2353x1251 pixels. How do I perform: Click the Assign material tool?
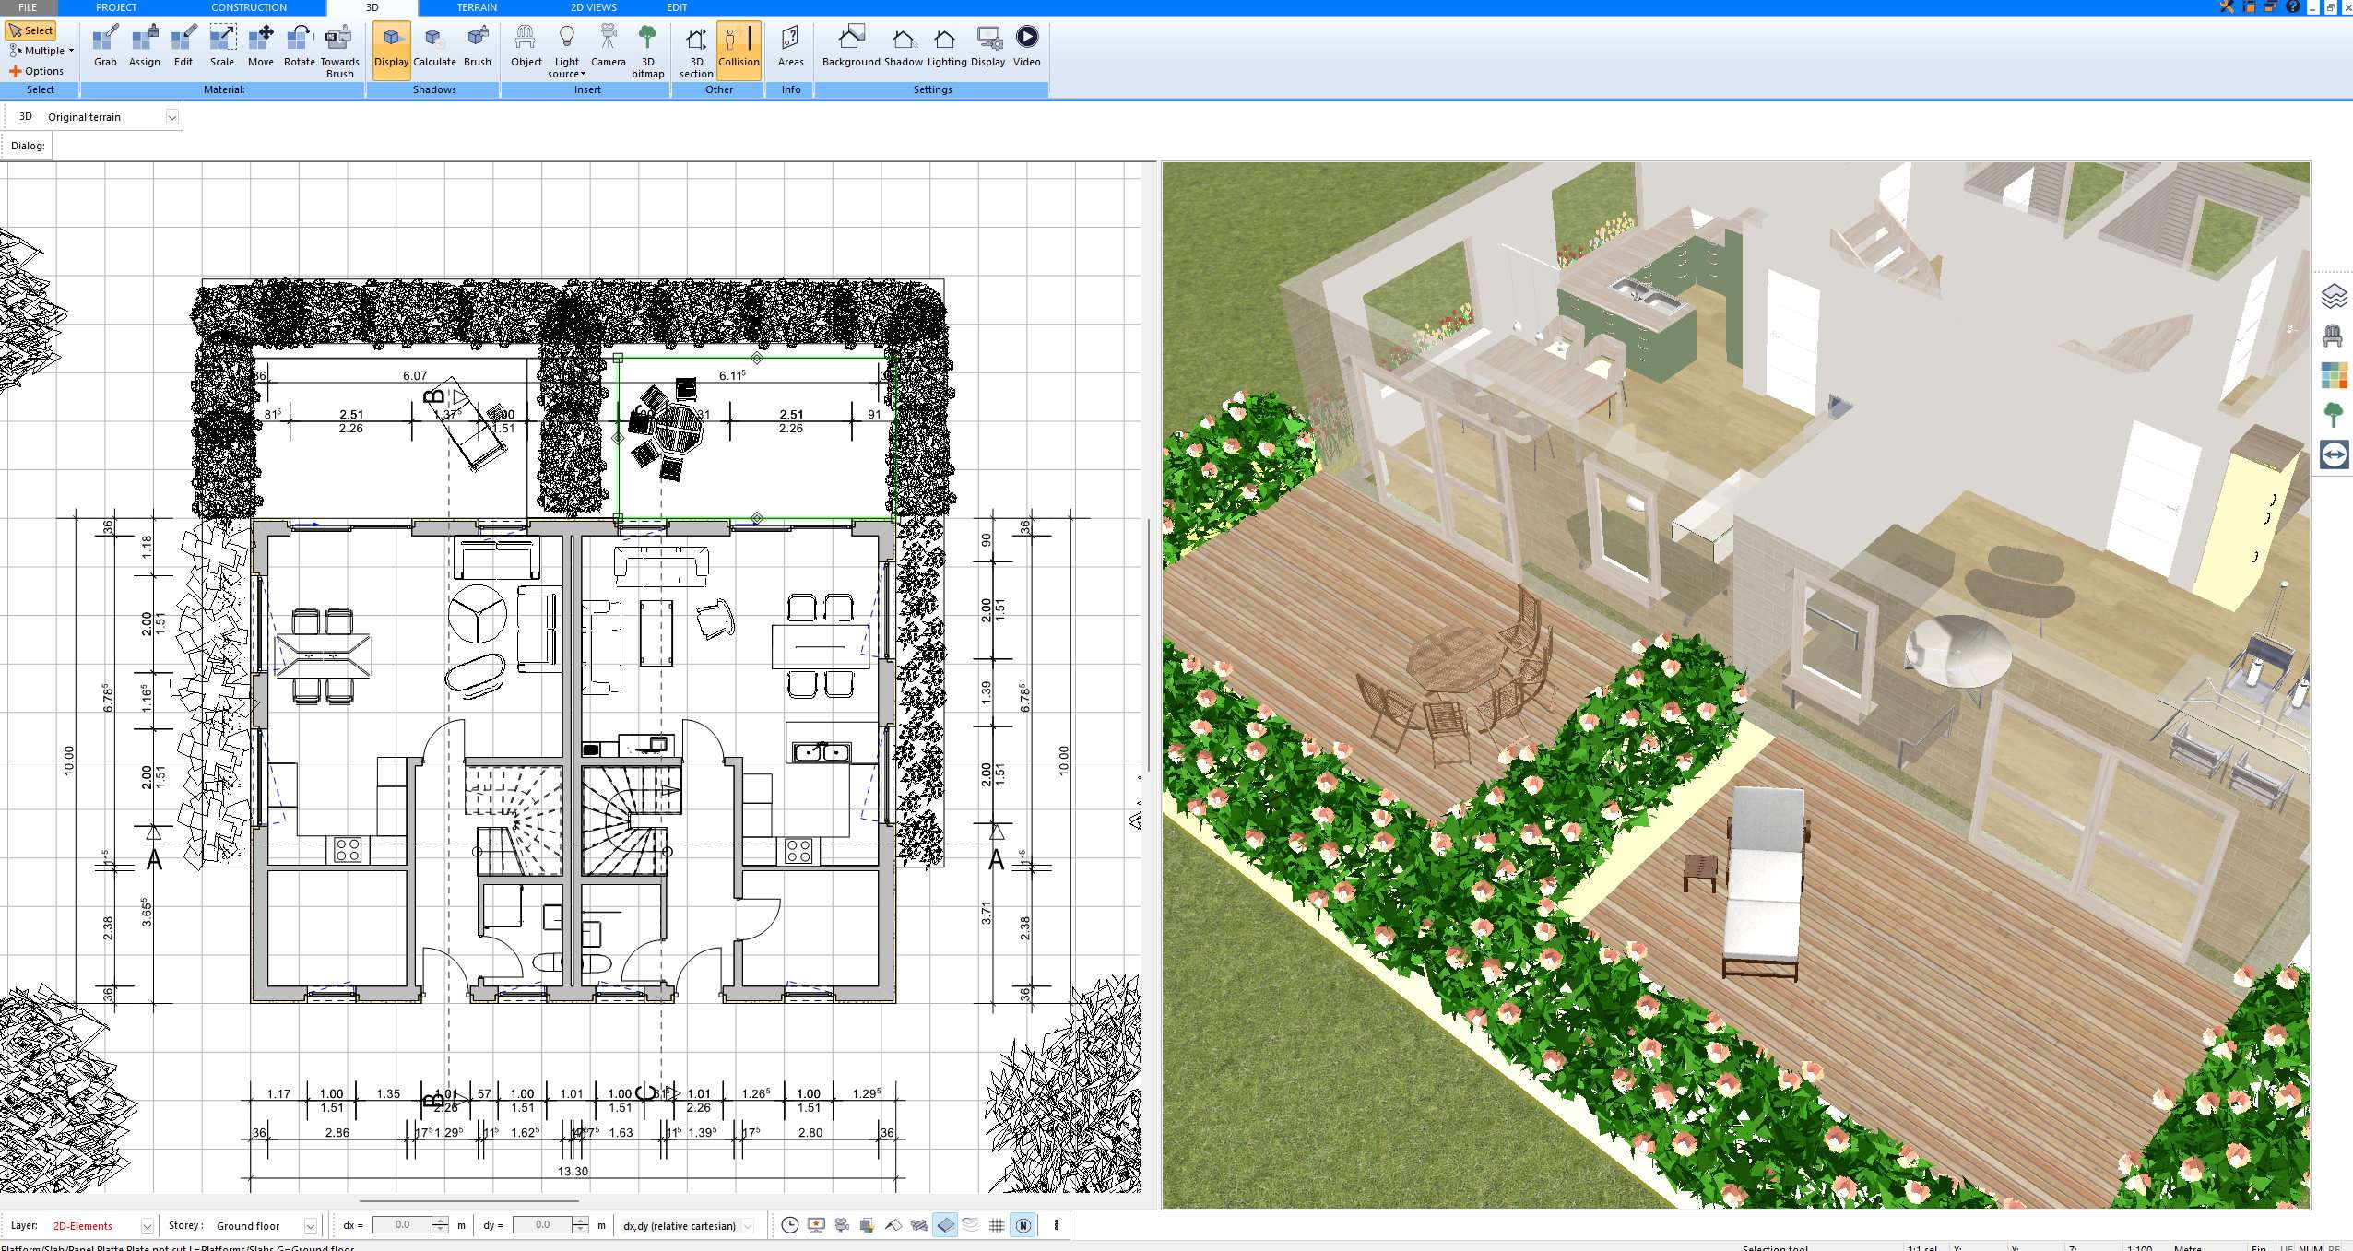tap(144, 47)
